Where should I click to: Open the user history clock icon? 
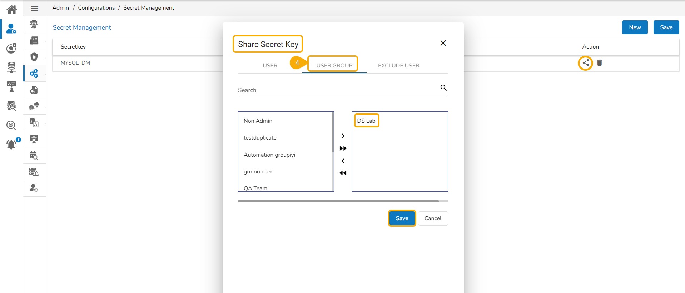tap(34, 188)
